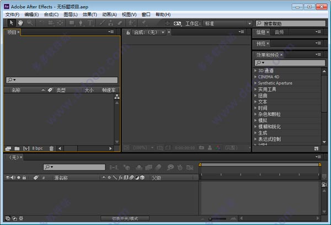This screenshot has width=331, height=225.
Task: Toggle brainstorm button in timeline
Action: coord(170,168)
